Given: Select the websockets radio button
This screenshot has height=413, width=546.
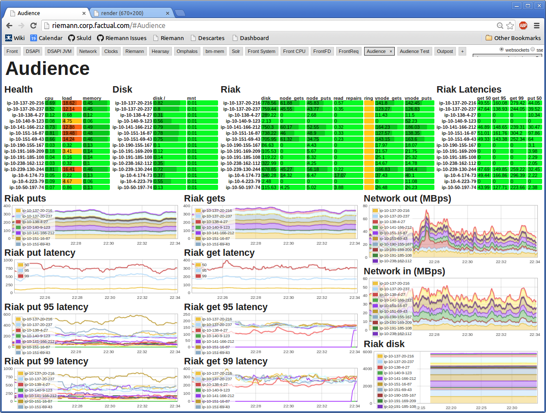Looking at the screenshot, I should pyautogui.click(x=502, y=50).
